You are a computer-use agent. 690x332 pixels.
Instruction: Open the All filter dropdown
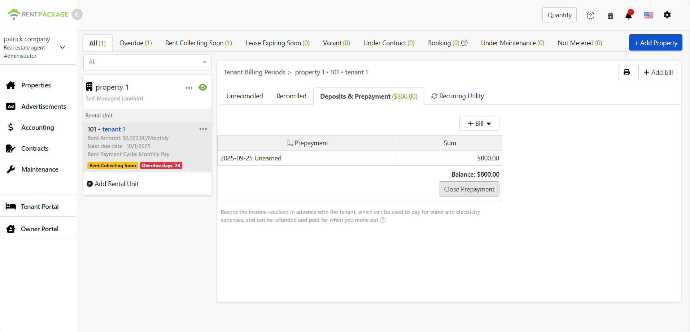point(147,62)
